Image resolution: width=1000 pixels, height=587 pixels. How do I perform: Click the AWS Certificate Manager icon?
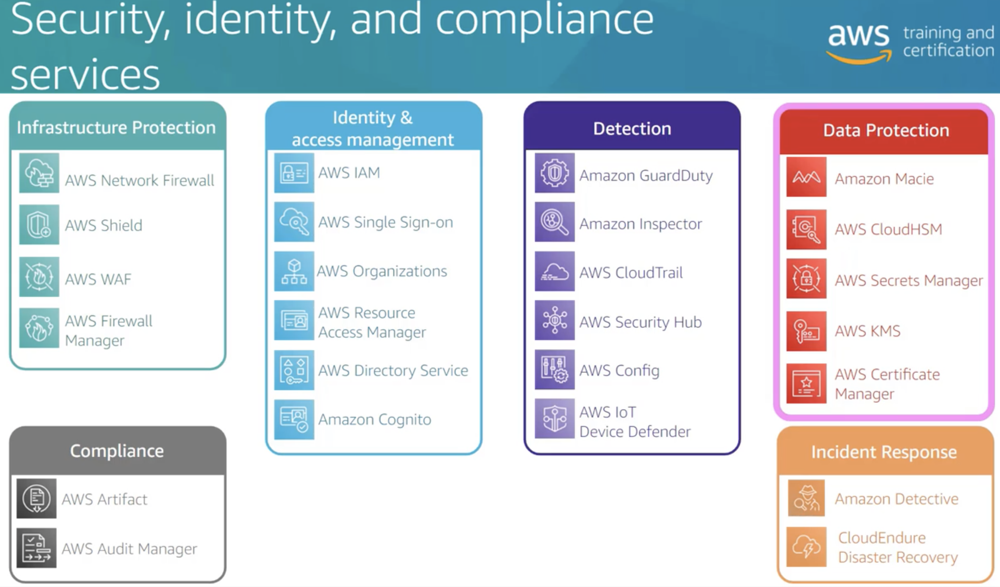pos(806,383)
